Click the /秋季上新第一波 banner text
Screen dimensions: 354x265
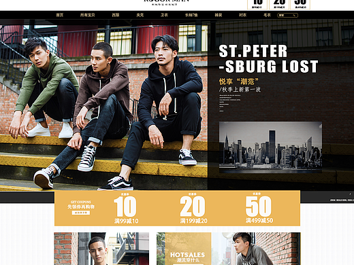coord(240,90)
